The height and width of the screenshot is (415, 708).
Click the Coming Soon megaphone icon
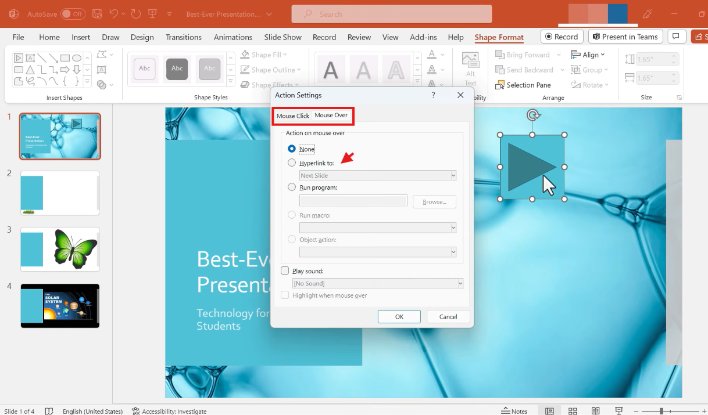click(648, 13)
